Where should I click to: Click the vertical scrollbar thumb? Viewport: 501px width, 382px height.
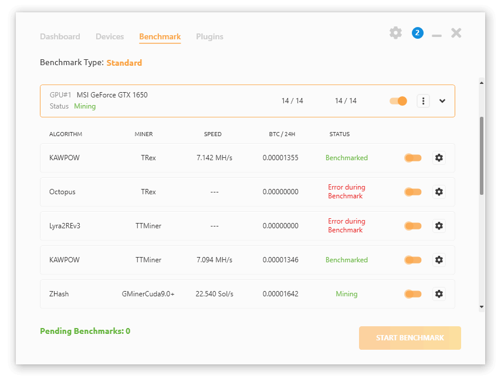tap(482, 155)
